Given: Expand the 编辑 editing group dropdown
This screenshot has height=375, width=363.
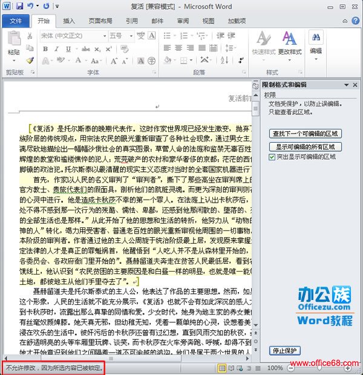Looking at the screenshot, I should coord(316,59).
